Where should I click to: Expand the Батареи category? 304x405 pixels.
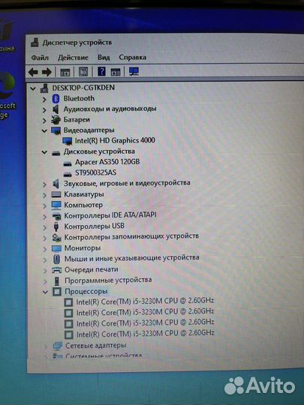pos(44,121)
